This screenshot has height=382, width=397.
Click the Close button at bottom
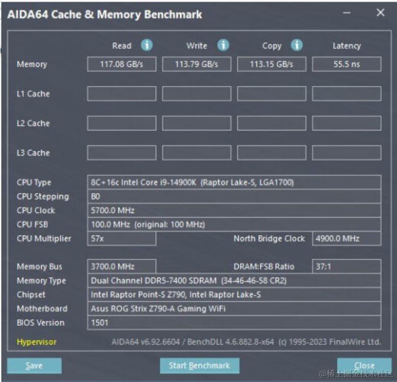[364, 366]
